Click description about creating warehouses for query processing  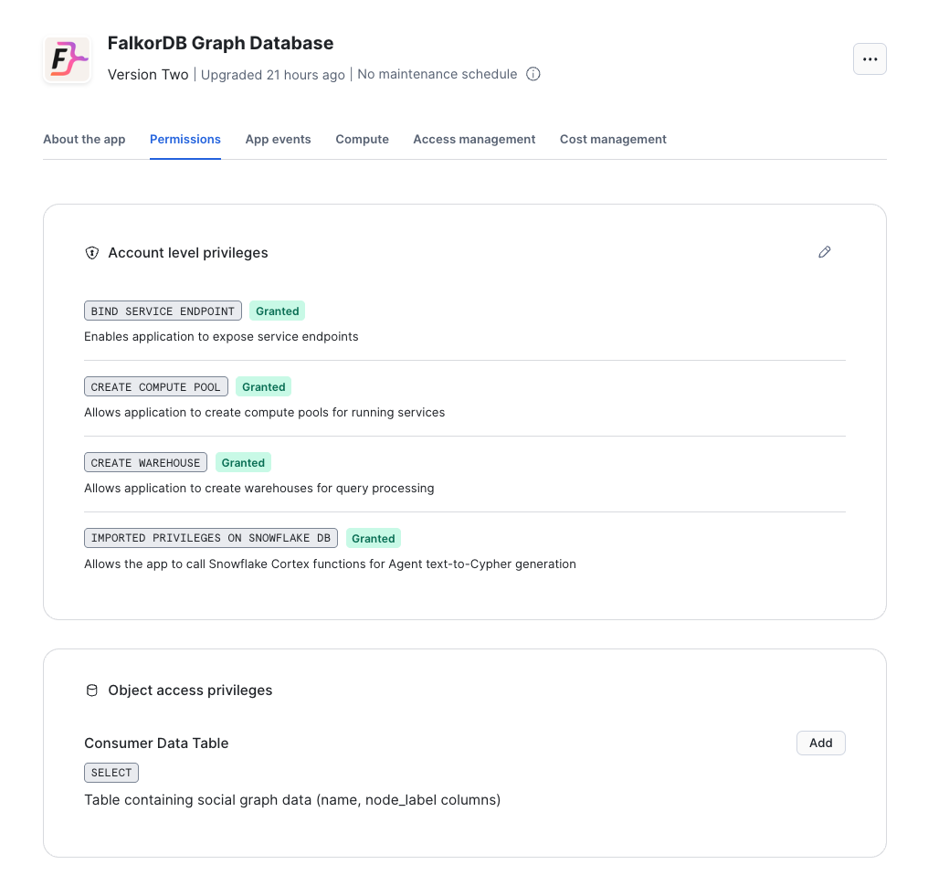pyautogui.click(x=259, y=488)
